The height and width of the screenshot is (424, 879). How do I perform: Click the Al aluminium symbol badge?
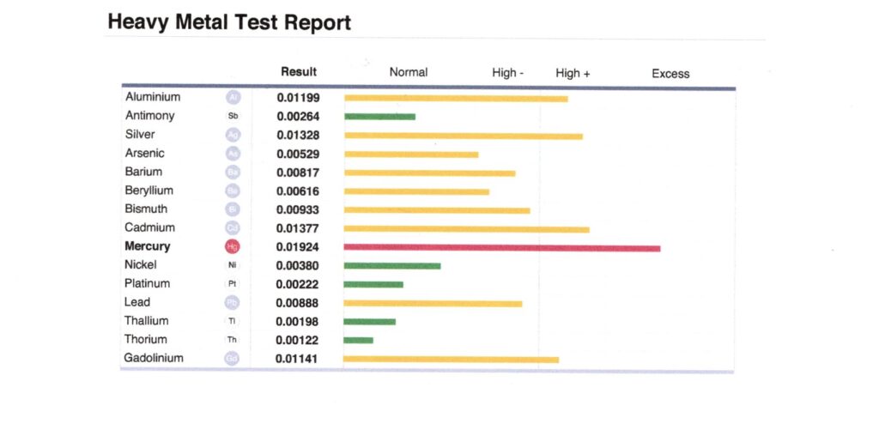pos(233,97)
